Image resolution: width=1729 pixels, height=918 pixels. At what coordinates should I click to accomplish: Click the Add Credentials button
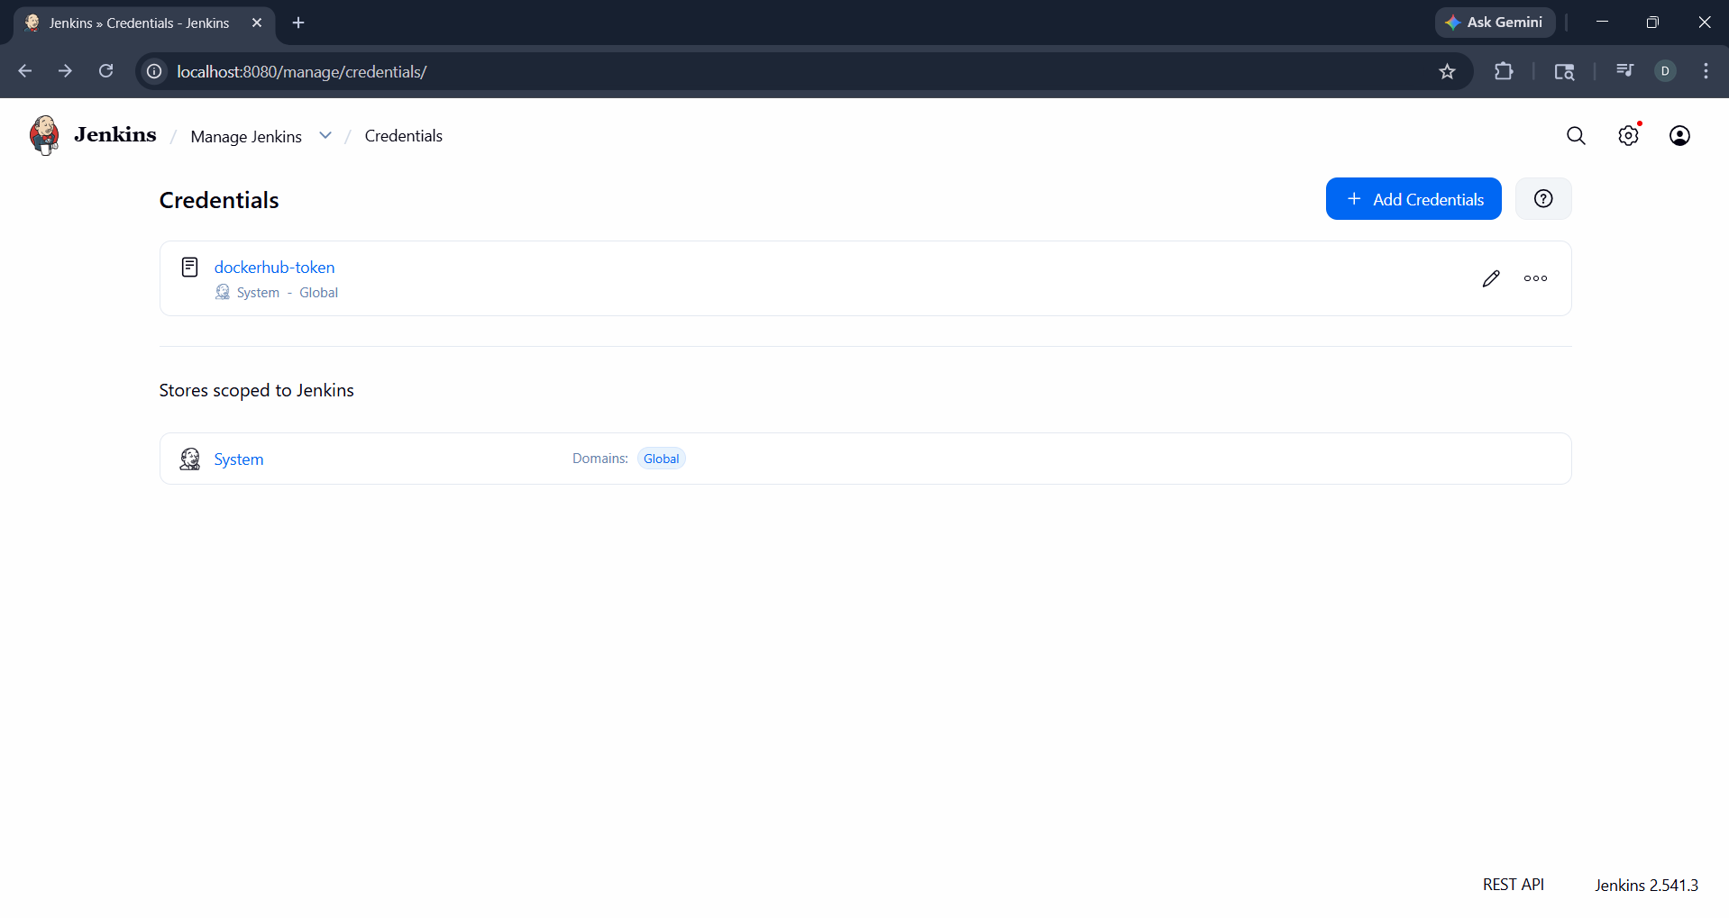point(1413,199)
